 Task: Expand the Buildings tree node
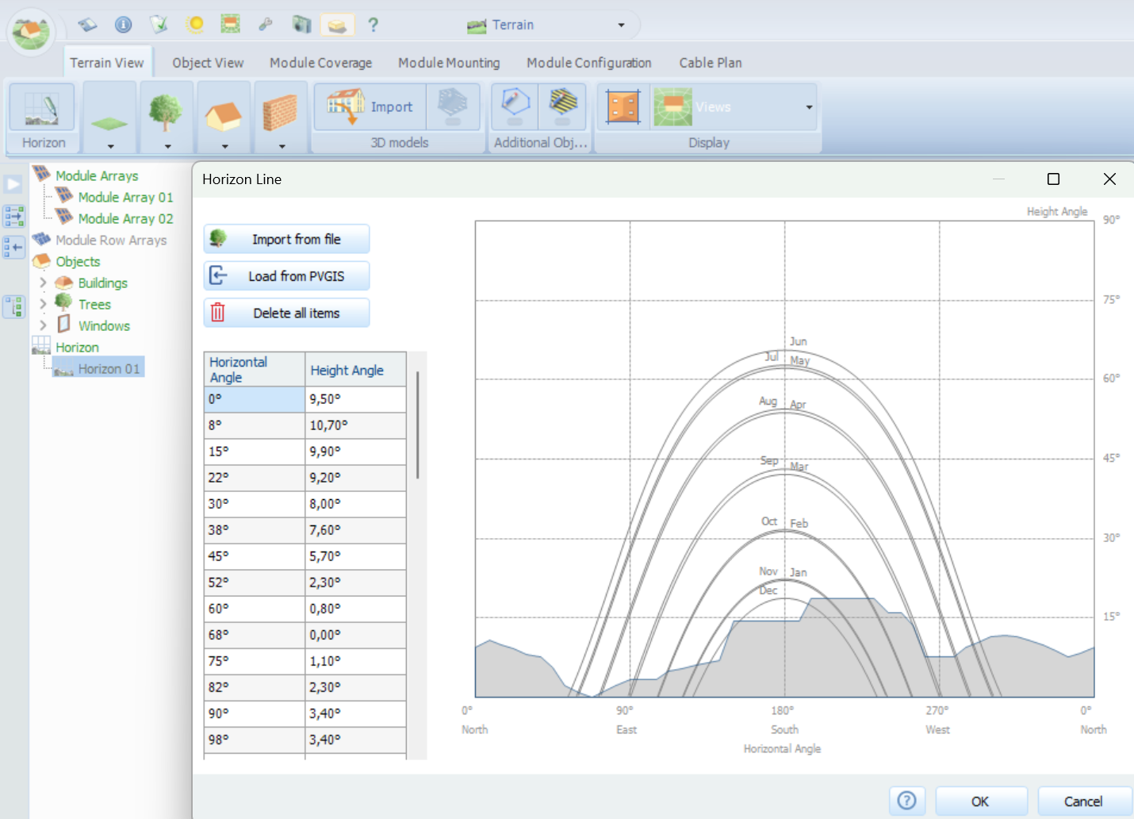tap(43, 283)
